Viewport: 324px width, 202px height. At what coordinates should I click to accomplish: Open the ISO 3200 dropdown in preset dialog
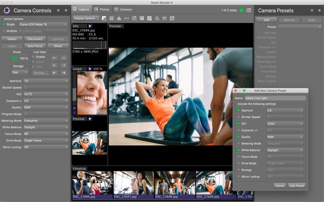coord(285,123)
